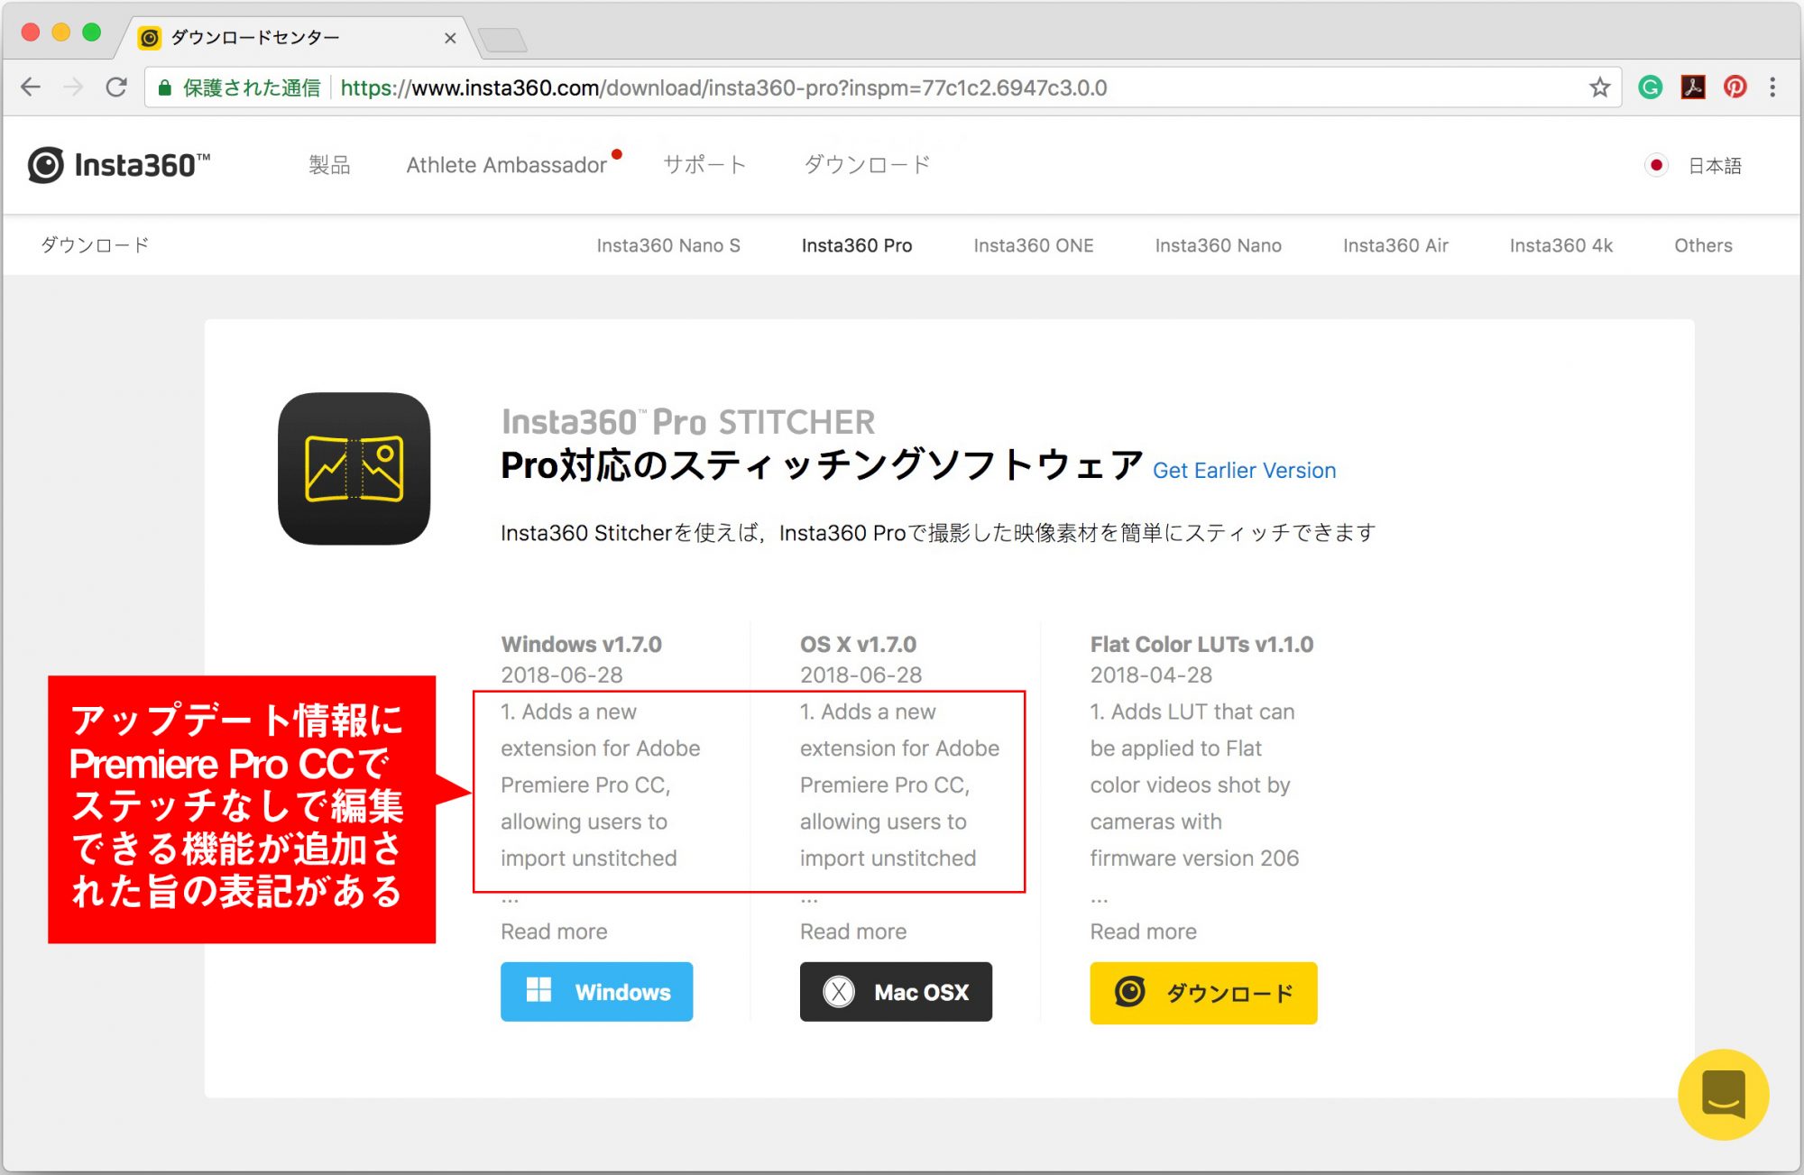Bookmark this page with the star icon
The width and height of the screenshot is (1804, 1175).
1599,87
